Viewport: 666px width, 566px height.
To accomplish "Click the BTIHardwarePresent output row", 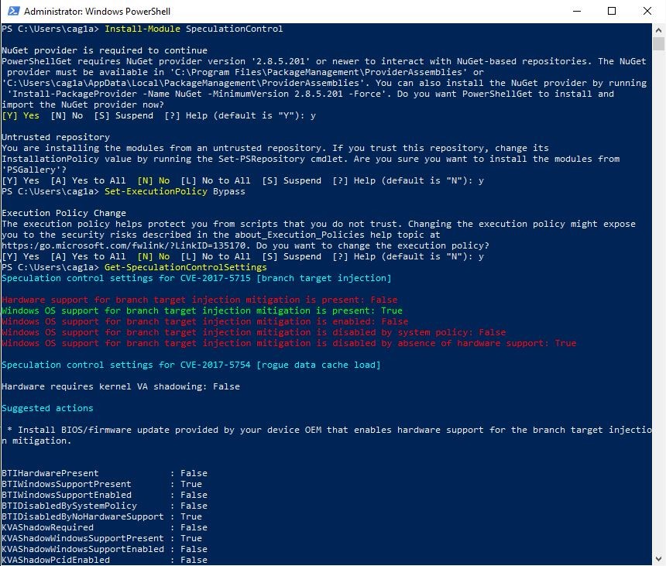I will tap(105, 473).
